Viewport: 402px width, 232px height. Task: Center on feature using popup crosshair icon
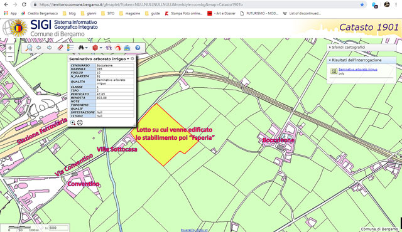coord(80,123)
